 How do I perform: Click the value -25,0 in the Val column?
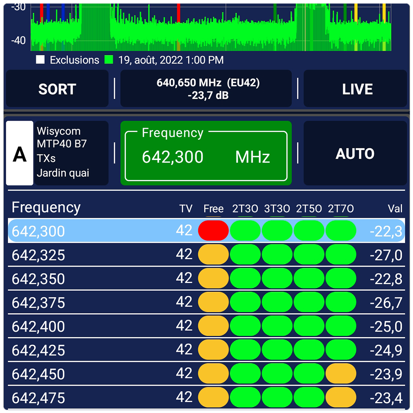(x=386, y=327)
